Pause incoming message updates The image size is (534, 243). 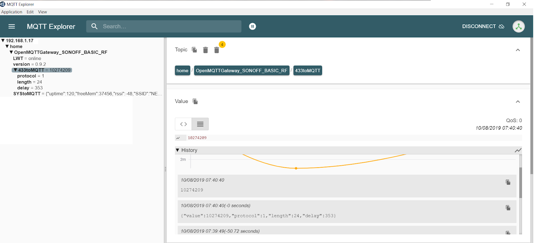tap(253, 26)
